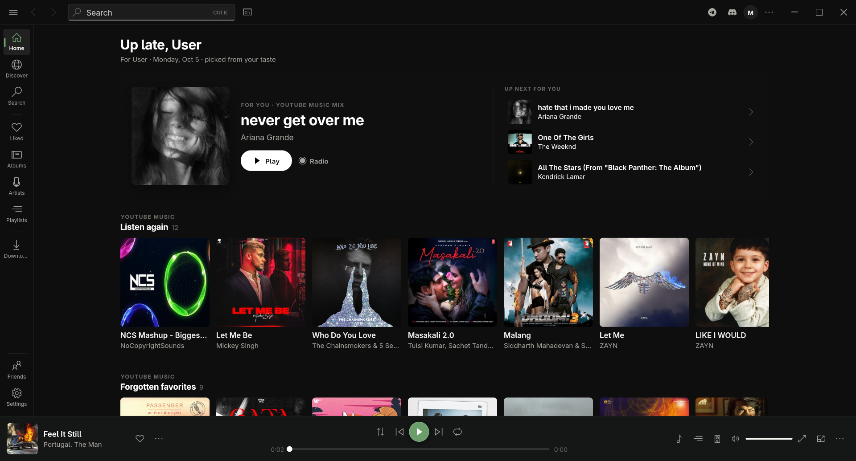
Task: Open Liked songs in the sidebar
Action: tap(16, 132)
